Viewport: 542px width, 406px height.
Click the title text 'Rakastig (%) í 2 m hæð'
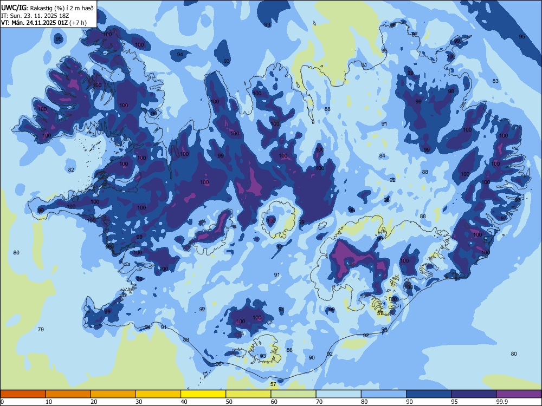click(x=62, y=8)
